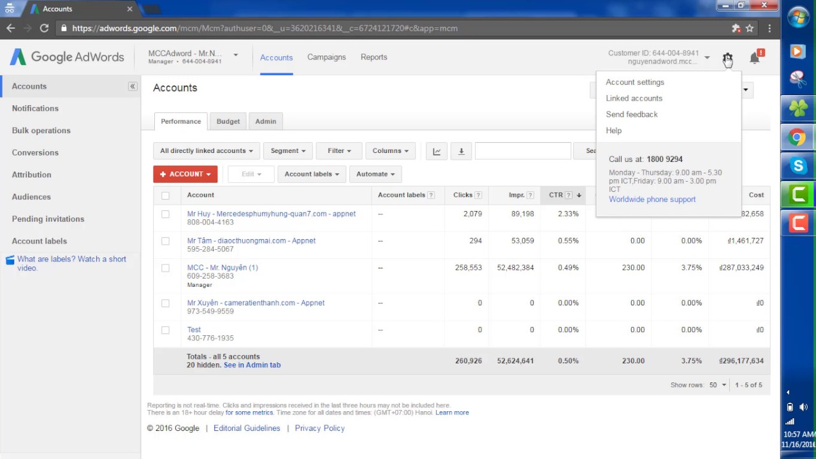
Task: Reload the browser page
Action: click(44, 28)
